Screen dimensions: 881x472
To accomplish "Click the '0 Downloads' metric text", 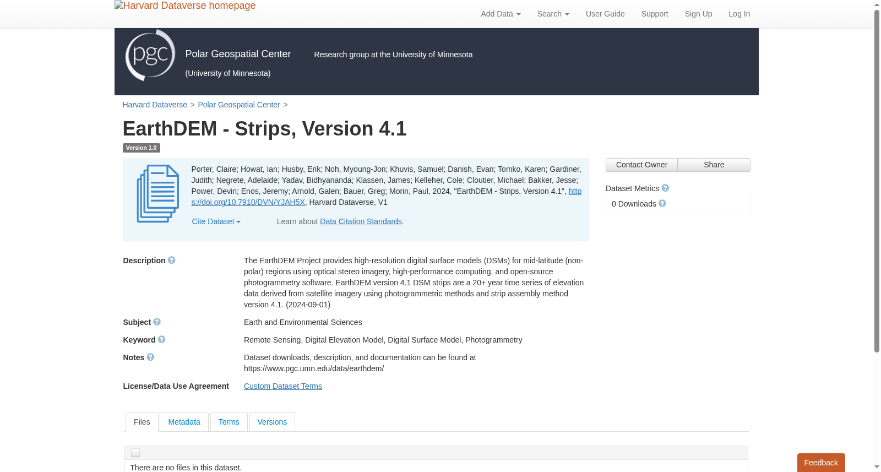I will click(634, 204).
